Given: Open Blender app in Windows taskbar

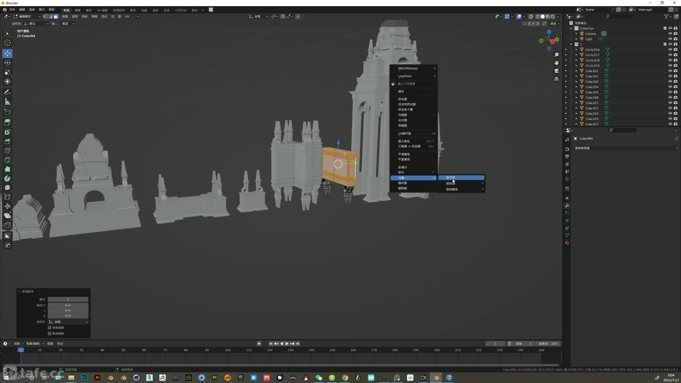Looking at the screenshot, I should [x=436, y=378].
